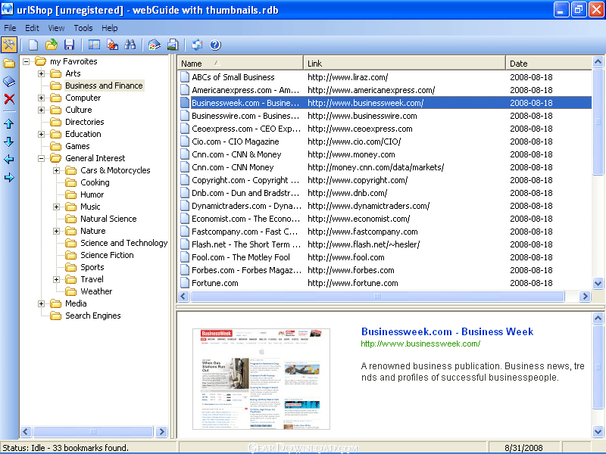Open the green http://www.businessweek.com/ preview link
The height and width of the screenshot is (454, 606).
point(420,344)
